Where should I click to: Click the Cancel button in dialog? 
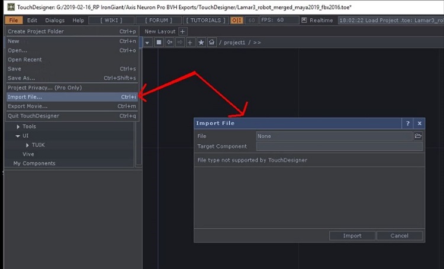pos(400,236)
